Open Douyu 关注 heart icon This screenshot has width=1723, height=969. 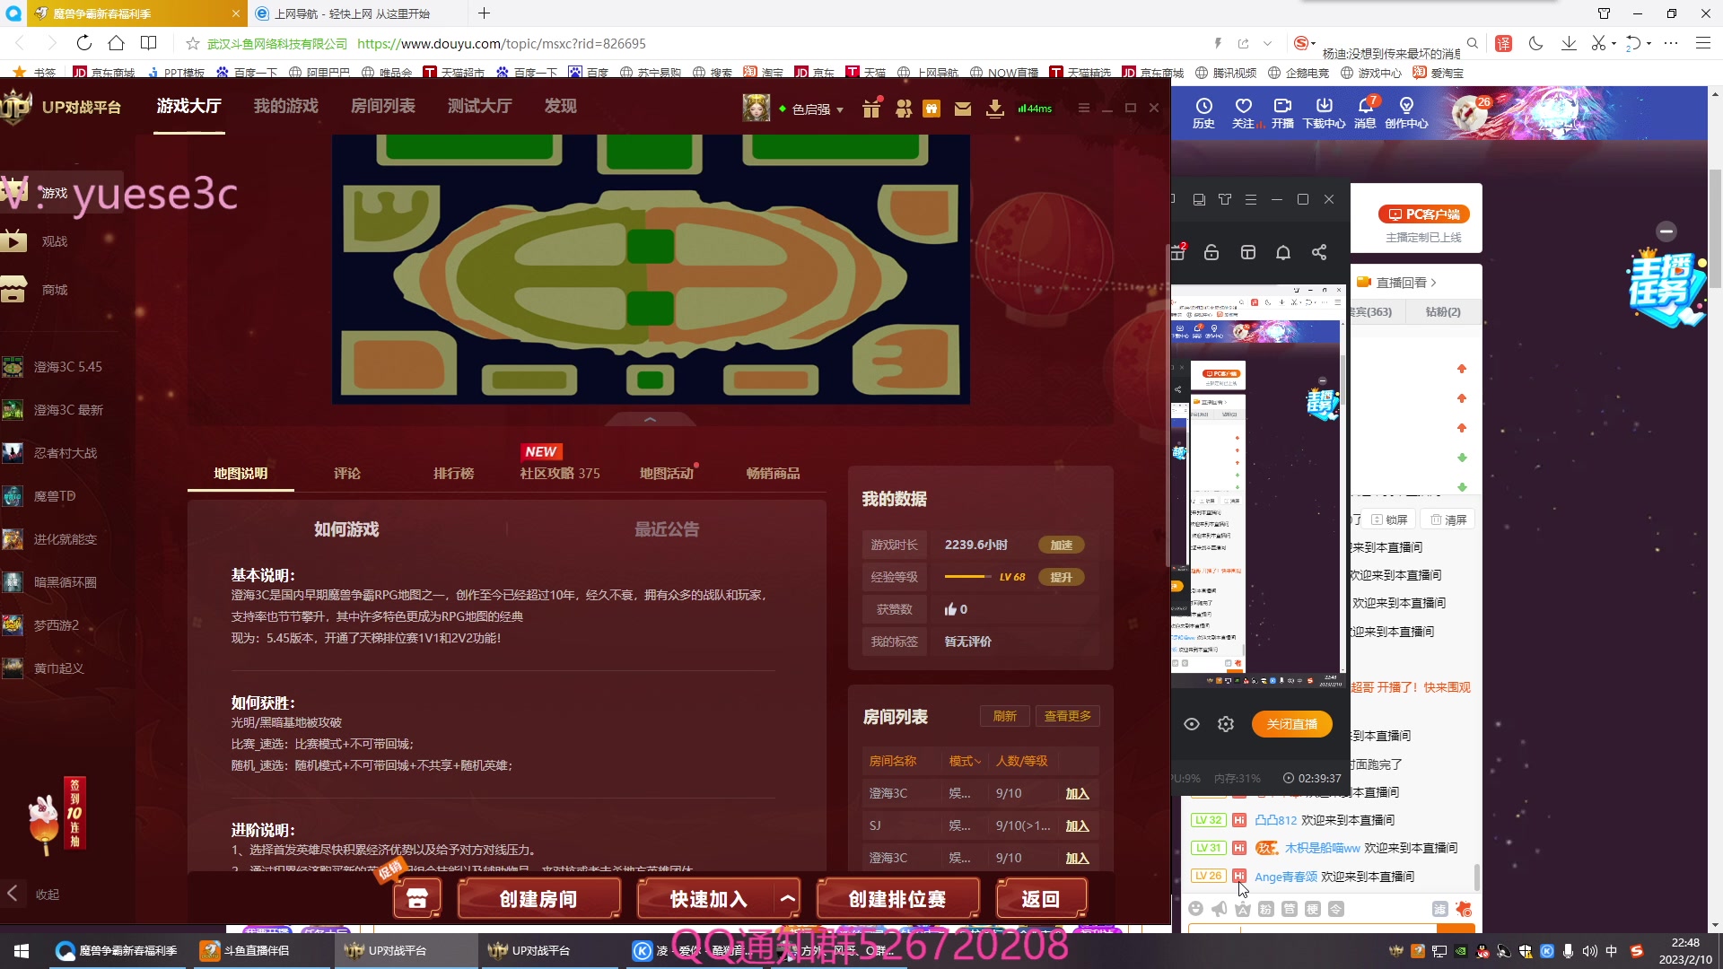coord(1243,113)
